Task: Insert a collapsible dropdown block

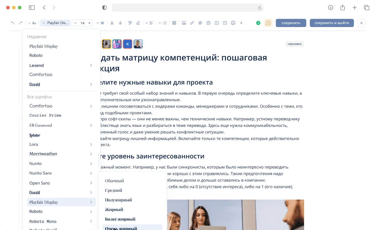Action: pyautogui.click(x=225, y=23)
